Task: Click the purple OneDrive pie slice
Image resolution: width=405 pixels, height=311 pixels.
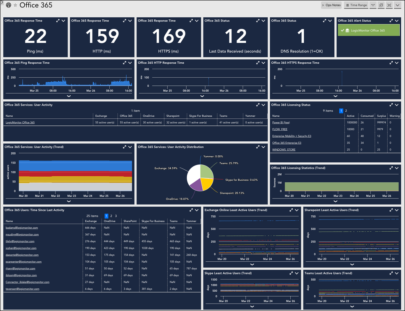Action: coord(197,185)
